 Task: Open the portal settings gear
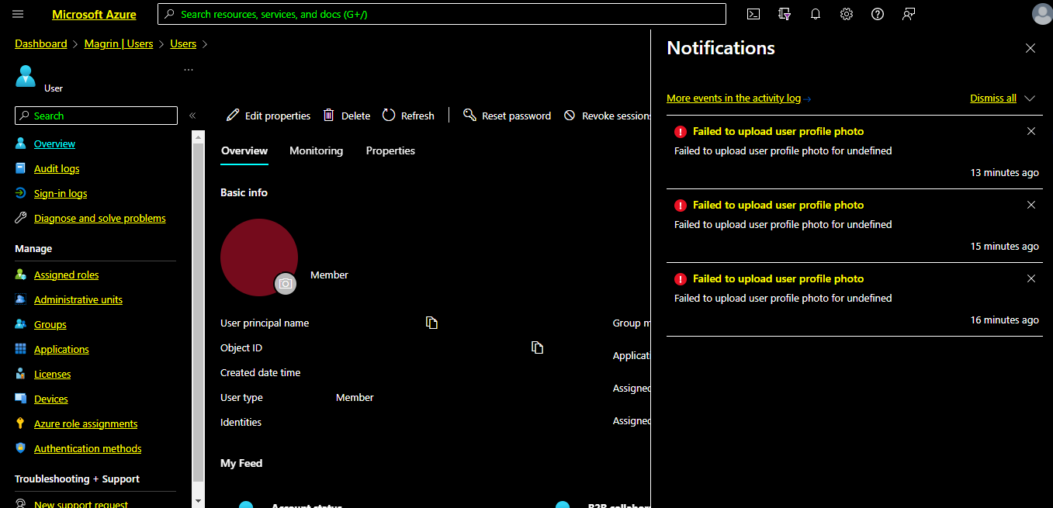point(846,14)
